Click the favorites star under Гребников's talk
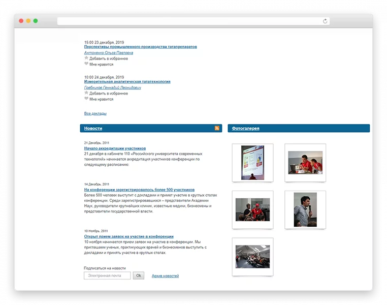Screen dimensions: 387x305 (86, 93)
